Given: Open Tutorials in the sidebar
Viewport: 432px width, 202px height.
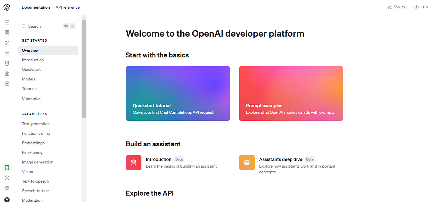Looking at the screenshot, I should pyautogui.click(x=30, y=89).
